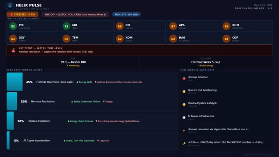Click the 'TOP 10 SYSTEM SCORES' heading

coord(23,18)
